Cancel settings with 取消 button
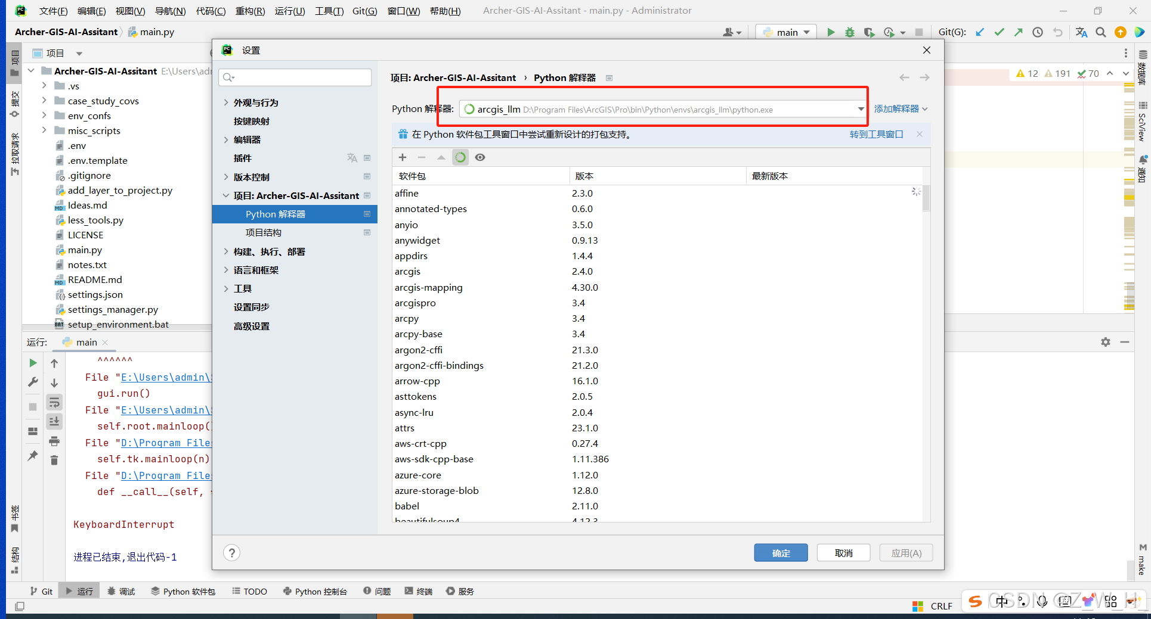This screenshot has width=1151, height=619. point(843,553)
